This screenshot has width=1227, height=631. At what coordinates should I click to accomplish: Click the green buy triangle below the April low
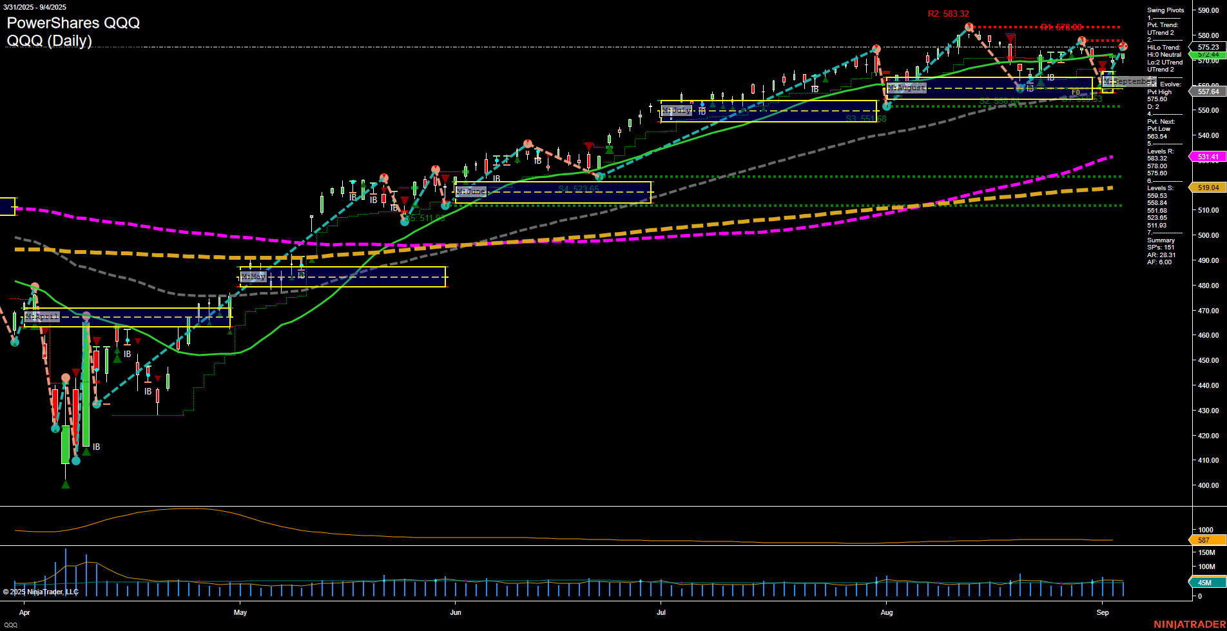(x=66, y=484)
